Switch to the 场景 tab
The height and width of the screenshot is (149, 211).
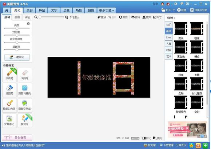point(79,10)
